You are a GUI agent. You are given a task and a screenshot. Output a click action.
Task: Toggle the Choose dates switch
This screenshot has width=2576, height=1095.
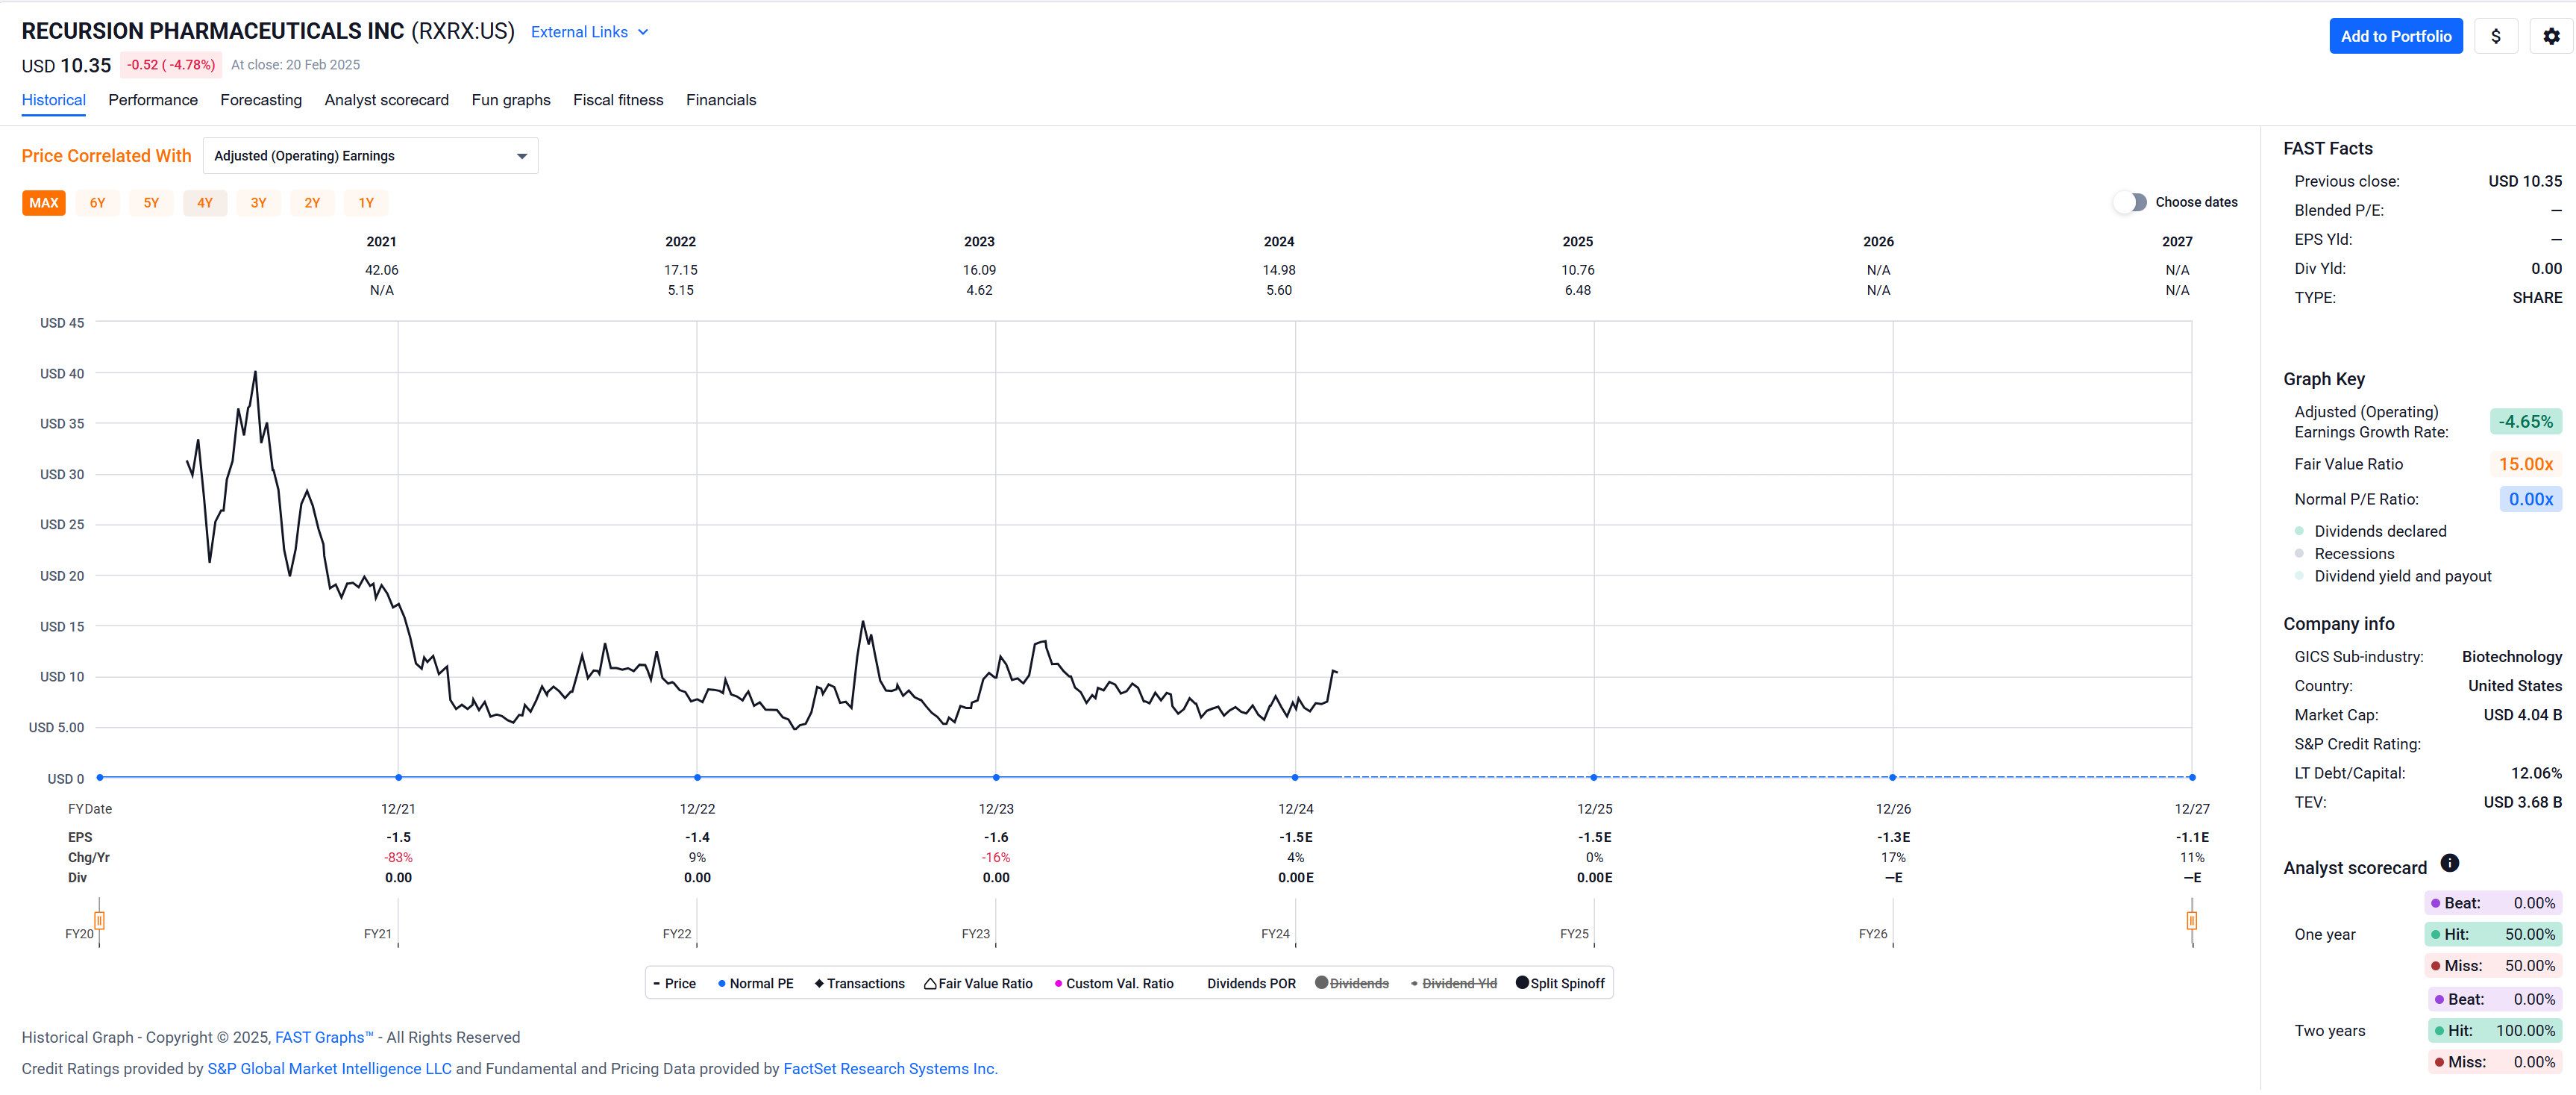[x=2130, y=202]
